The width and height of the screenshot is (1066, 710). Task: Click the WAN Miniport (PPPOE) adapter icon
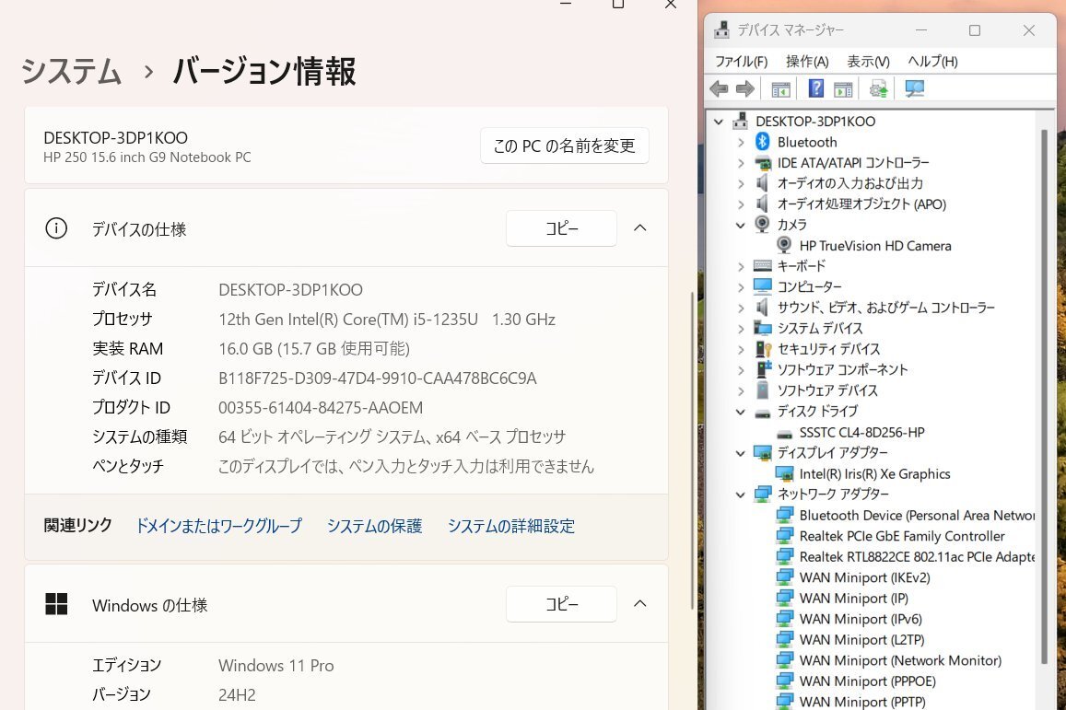point(785,681)
